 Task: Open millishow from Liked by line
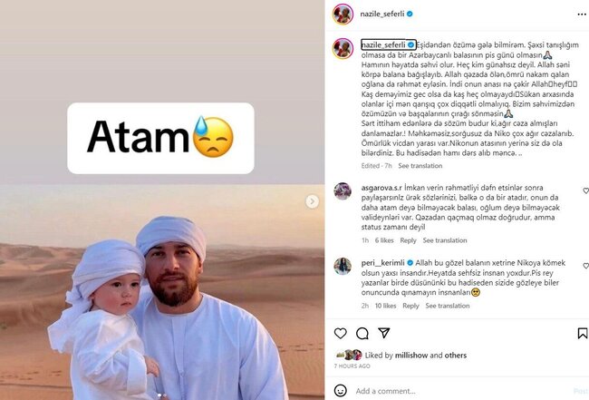coord(411,356)
